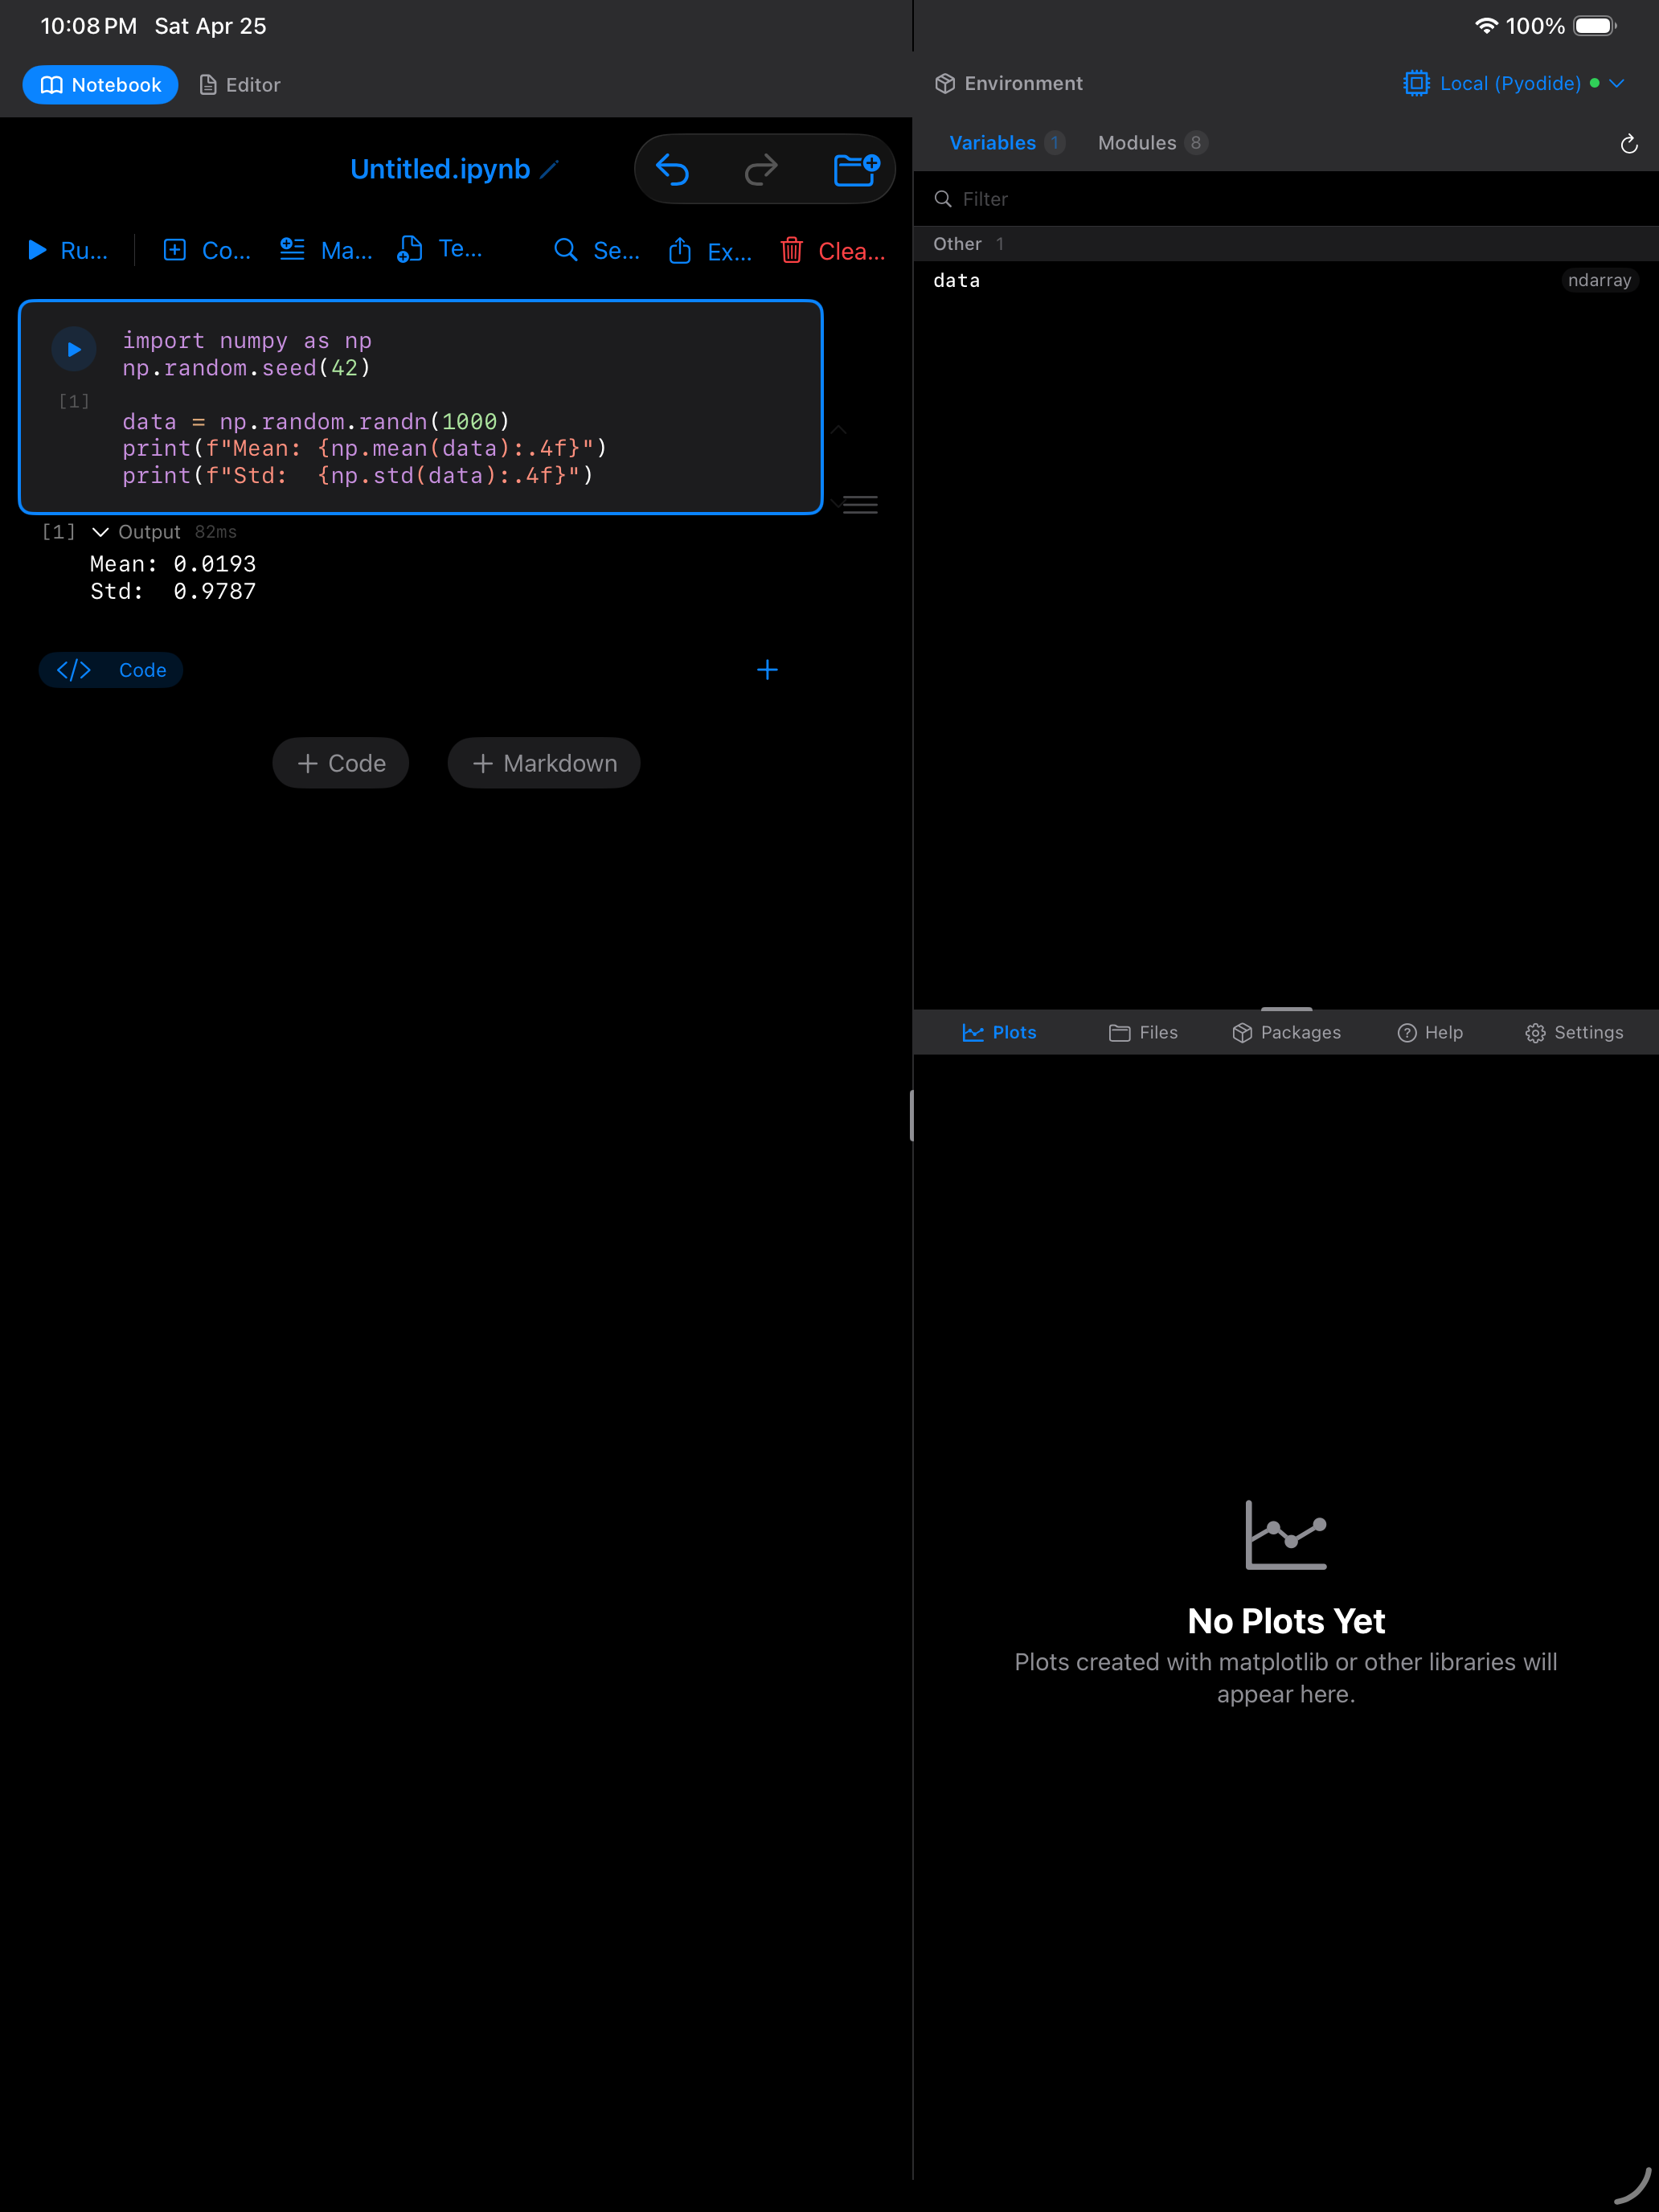
Task: Open the Settings tab
Action: pyautogui.click(x=1574, y=1033)
